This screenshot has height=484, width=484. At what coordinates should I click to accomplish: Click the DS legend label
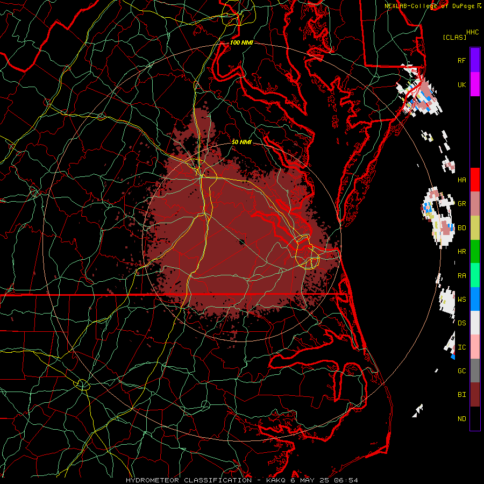[461, 323]
